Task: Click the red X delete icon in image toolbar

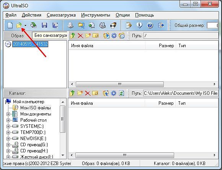Action: (80, 36)
